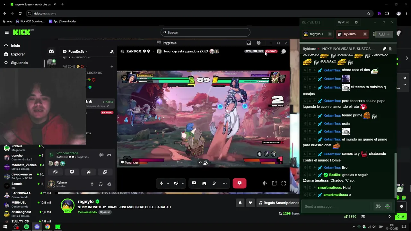Open stream chat bubble icon
Screen dimensions: 411x231
click(x=284, y=51)
